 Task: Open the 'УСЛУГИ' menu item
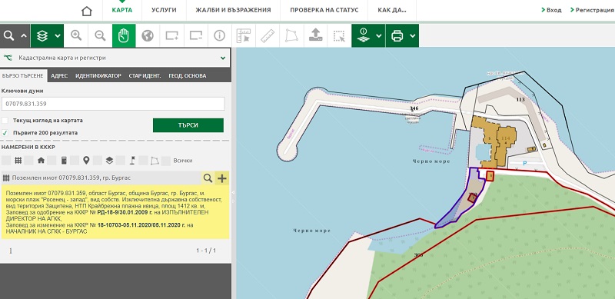(164, 10)
